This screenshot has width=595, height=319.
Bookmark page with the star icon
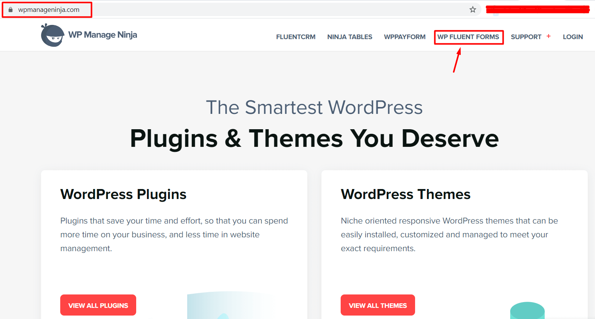pos(473,10)
